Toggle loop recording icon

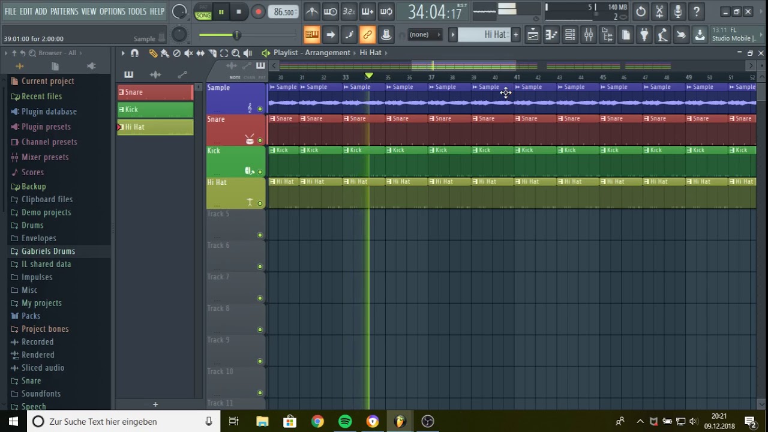click(386, 11)
